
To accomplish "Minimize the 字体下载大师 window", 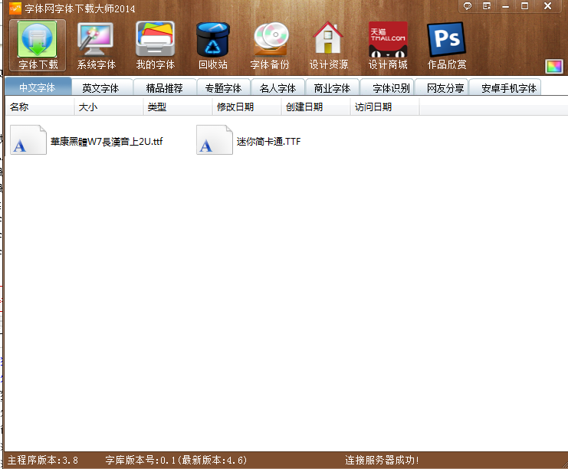I will coord(506,6).
